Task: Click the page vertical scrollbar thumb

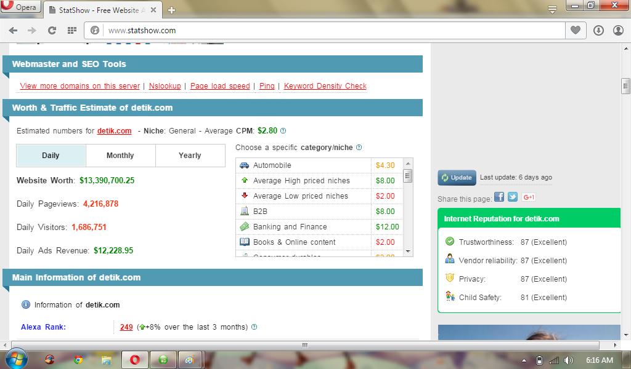Action: point(625,86)
